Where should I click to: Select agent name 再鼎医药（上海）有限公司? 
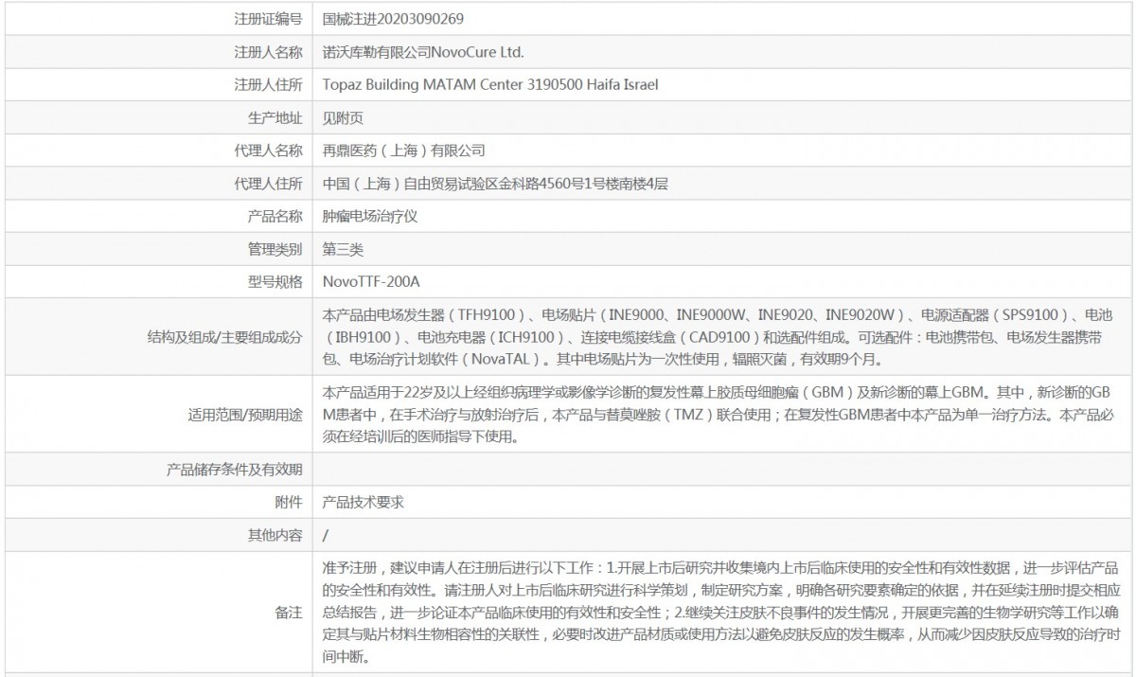(403, 151)
